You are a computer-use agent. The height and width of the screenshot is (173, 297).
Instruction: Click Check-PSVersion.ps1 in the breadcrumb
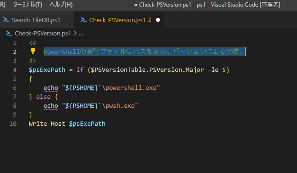click(43, 34)
